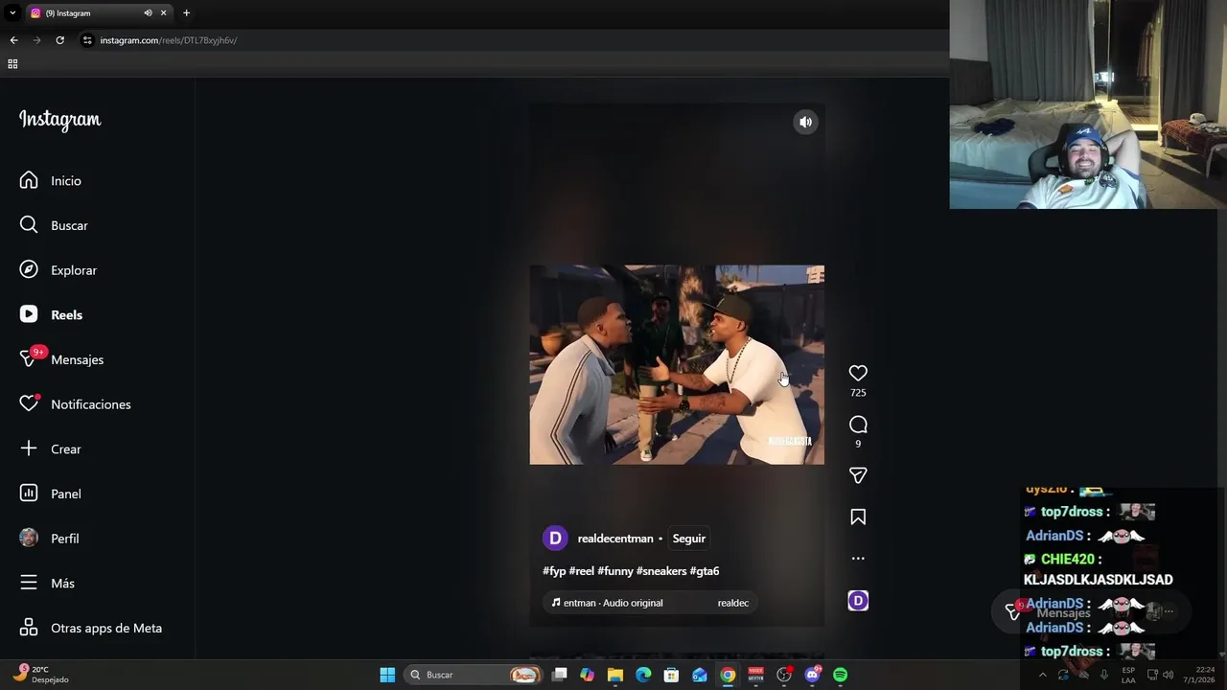The image size is (1227, 690).
Task: Share the reel with the paper plane icon
Action: [x=858, y=475]
